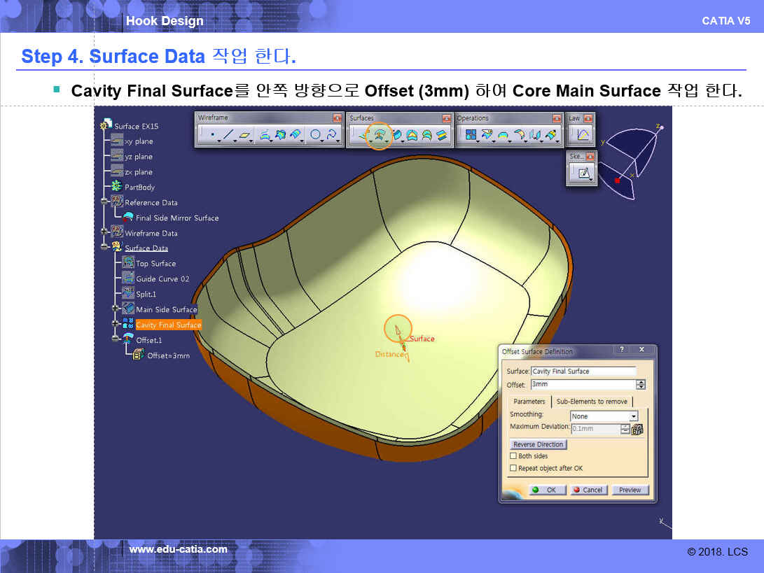The image size is (764, 573).
Task: Click the Law toolbar icon
Action: pyautogui.click(x=582, y=134)
